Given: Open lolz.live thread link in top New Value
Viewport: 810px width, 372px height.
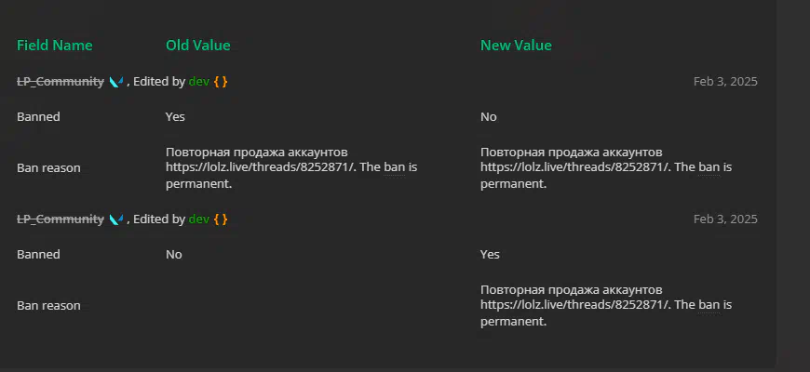Looking at the screenshot, I should (x=576, y=167).
